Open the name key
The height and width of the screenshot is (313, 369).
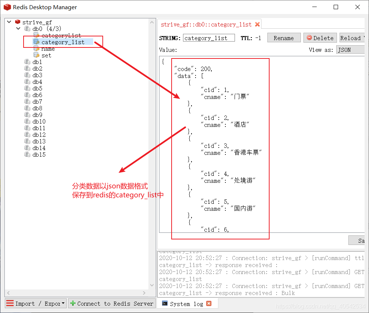tap(48, 49)
